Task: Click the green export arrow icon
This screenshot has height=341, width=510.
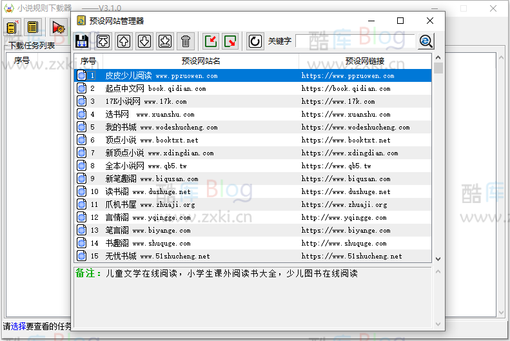Action: 231,41
